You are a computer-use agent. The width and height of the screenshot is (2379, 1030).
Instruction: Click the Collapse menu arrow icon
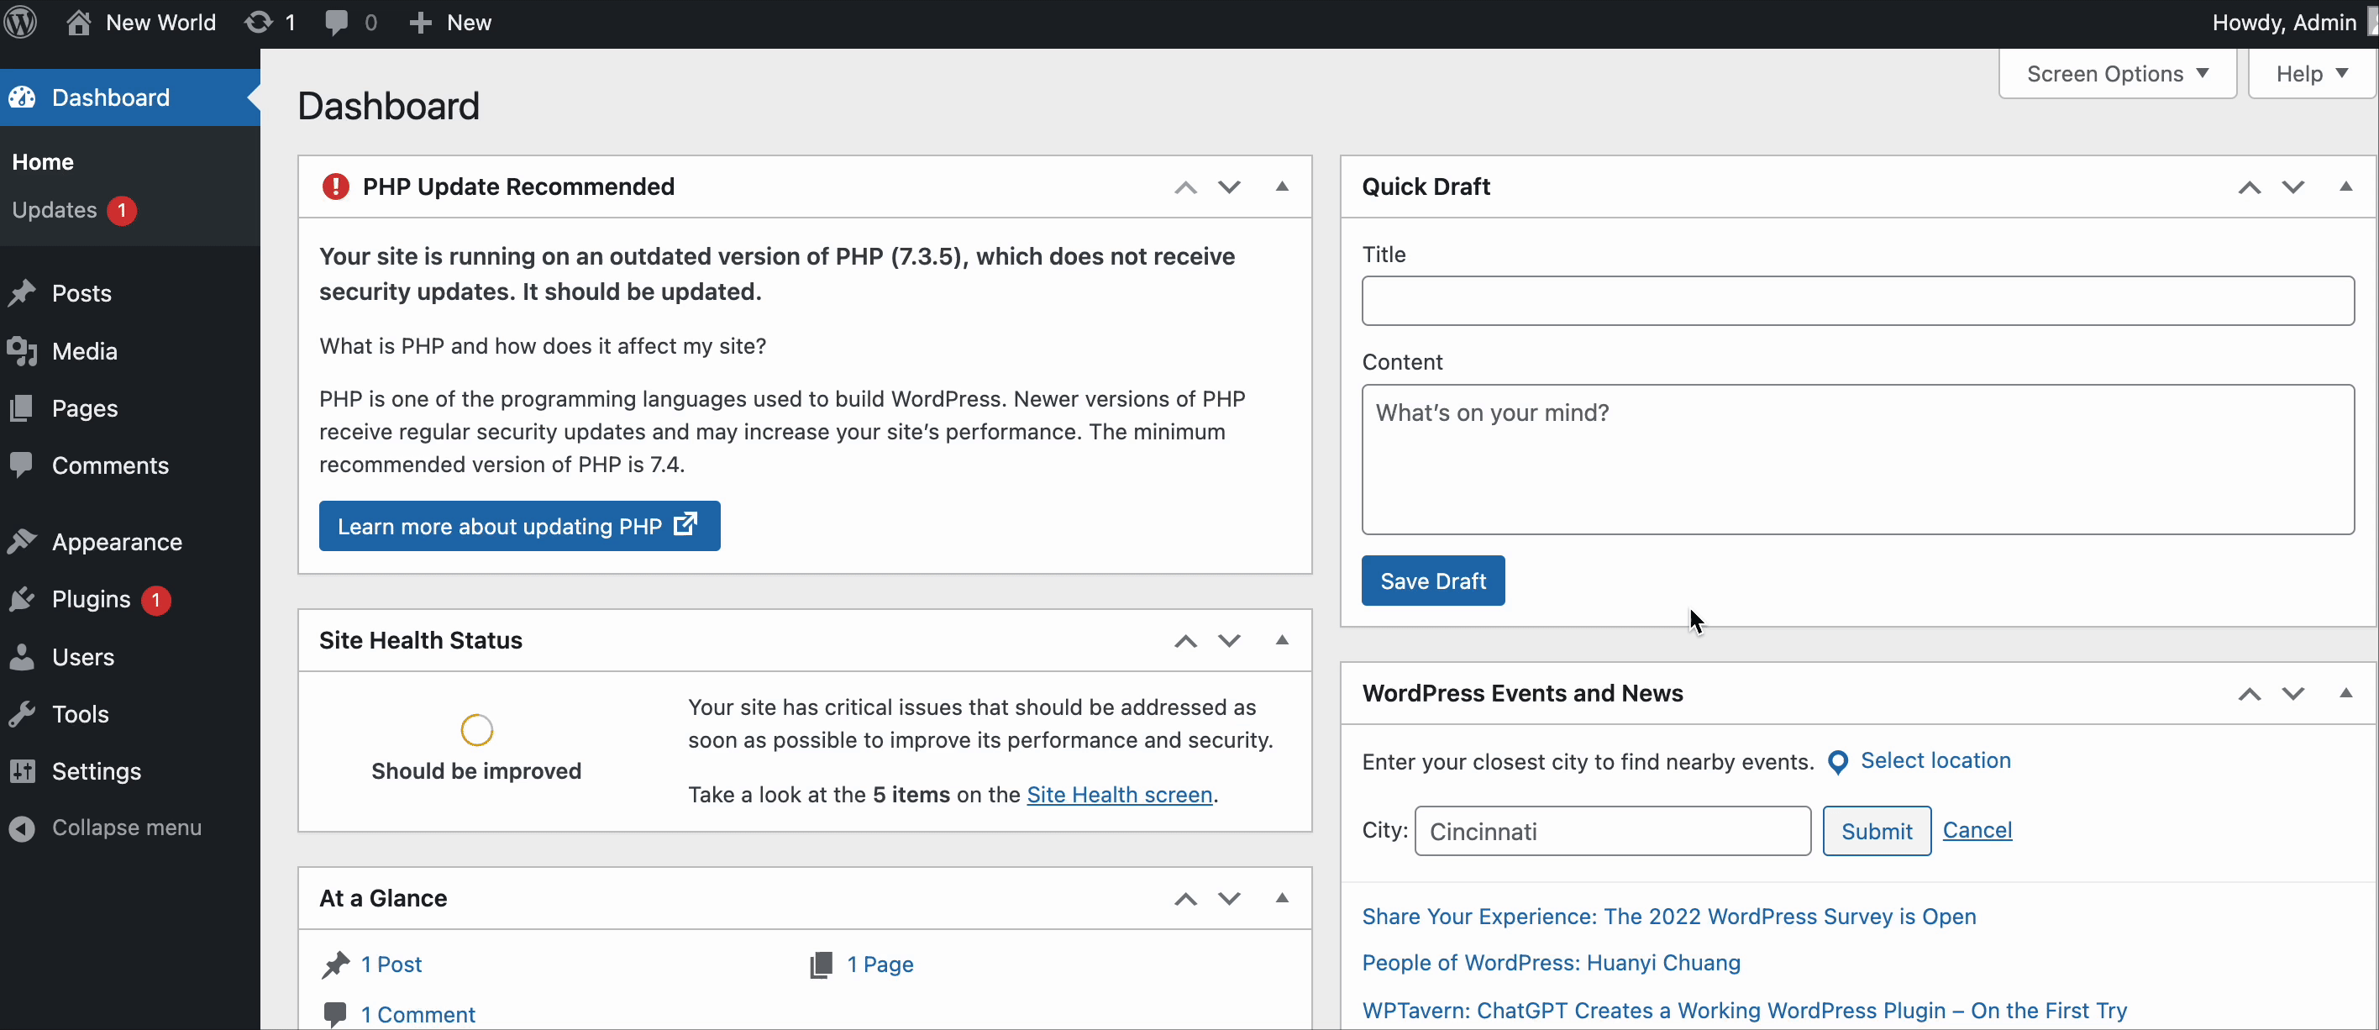22,828
